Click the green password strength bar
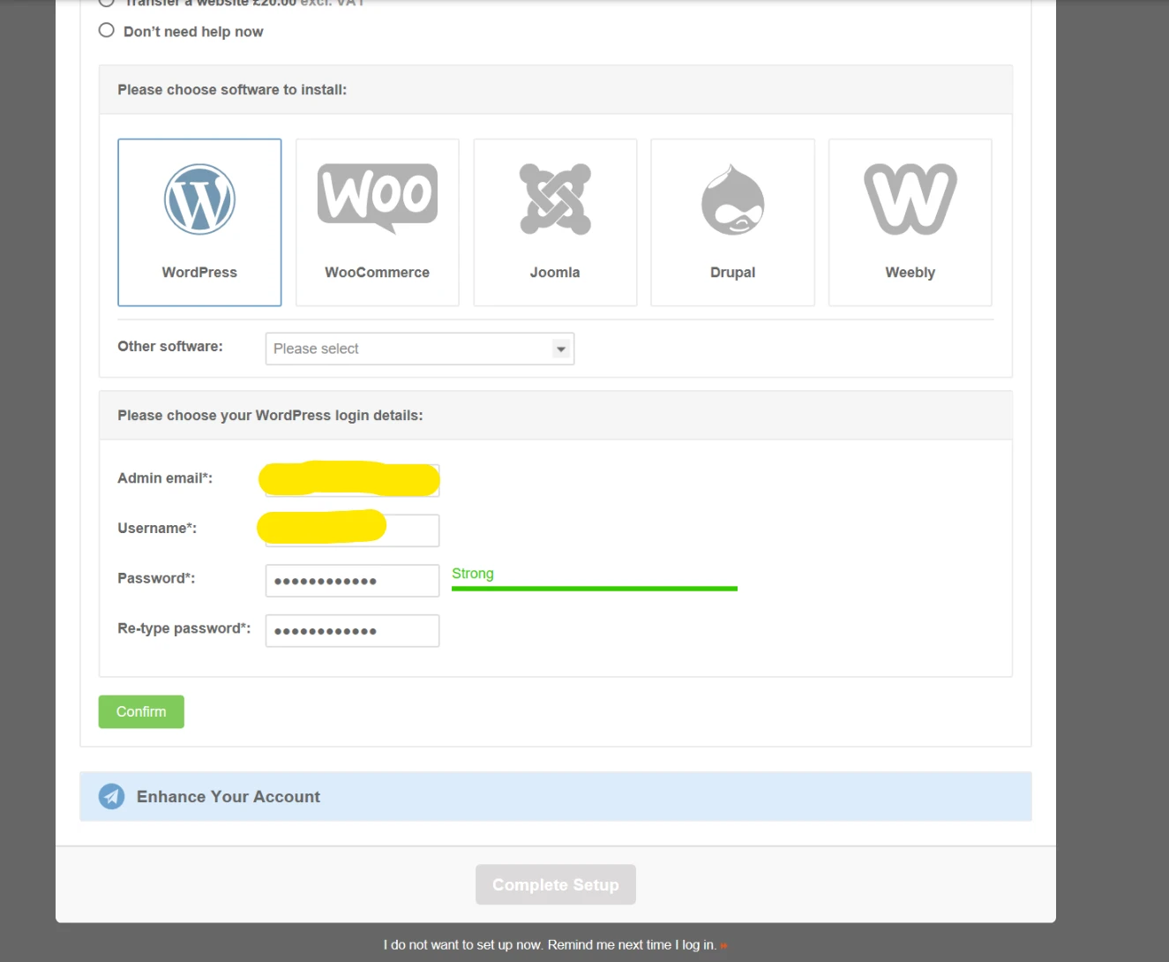 tap(595, 589)
